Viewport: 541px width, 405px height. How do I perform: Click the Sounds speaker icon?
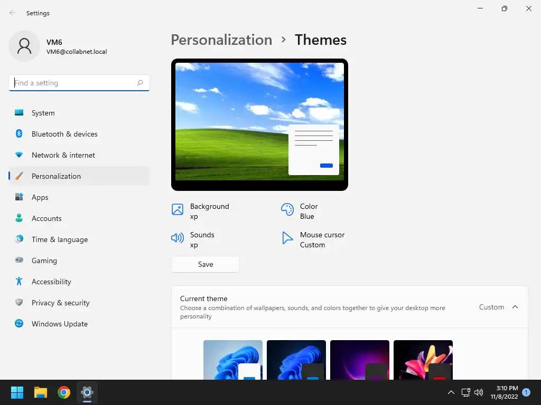point(178,238)
